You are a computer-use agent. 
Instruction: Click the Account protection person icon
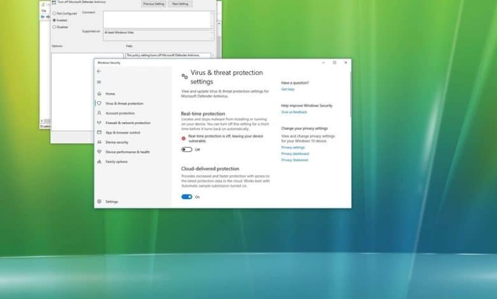pyautogui.click(x=99, y=113)
